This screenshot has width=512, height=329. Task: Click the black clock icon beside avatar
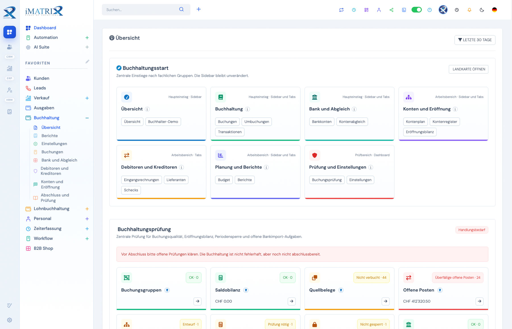[x=457, y=10]
